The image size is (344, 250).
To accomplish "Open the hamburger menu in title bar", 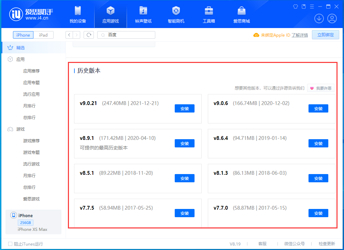I will click(312, 6).
